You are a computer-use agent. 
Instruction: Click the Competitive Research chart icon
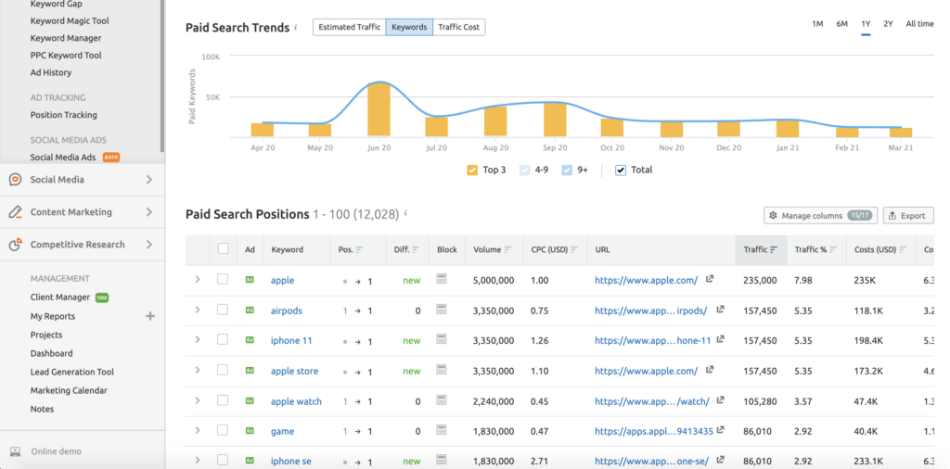click(15, 245)
